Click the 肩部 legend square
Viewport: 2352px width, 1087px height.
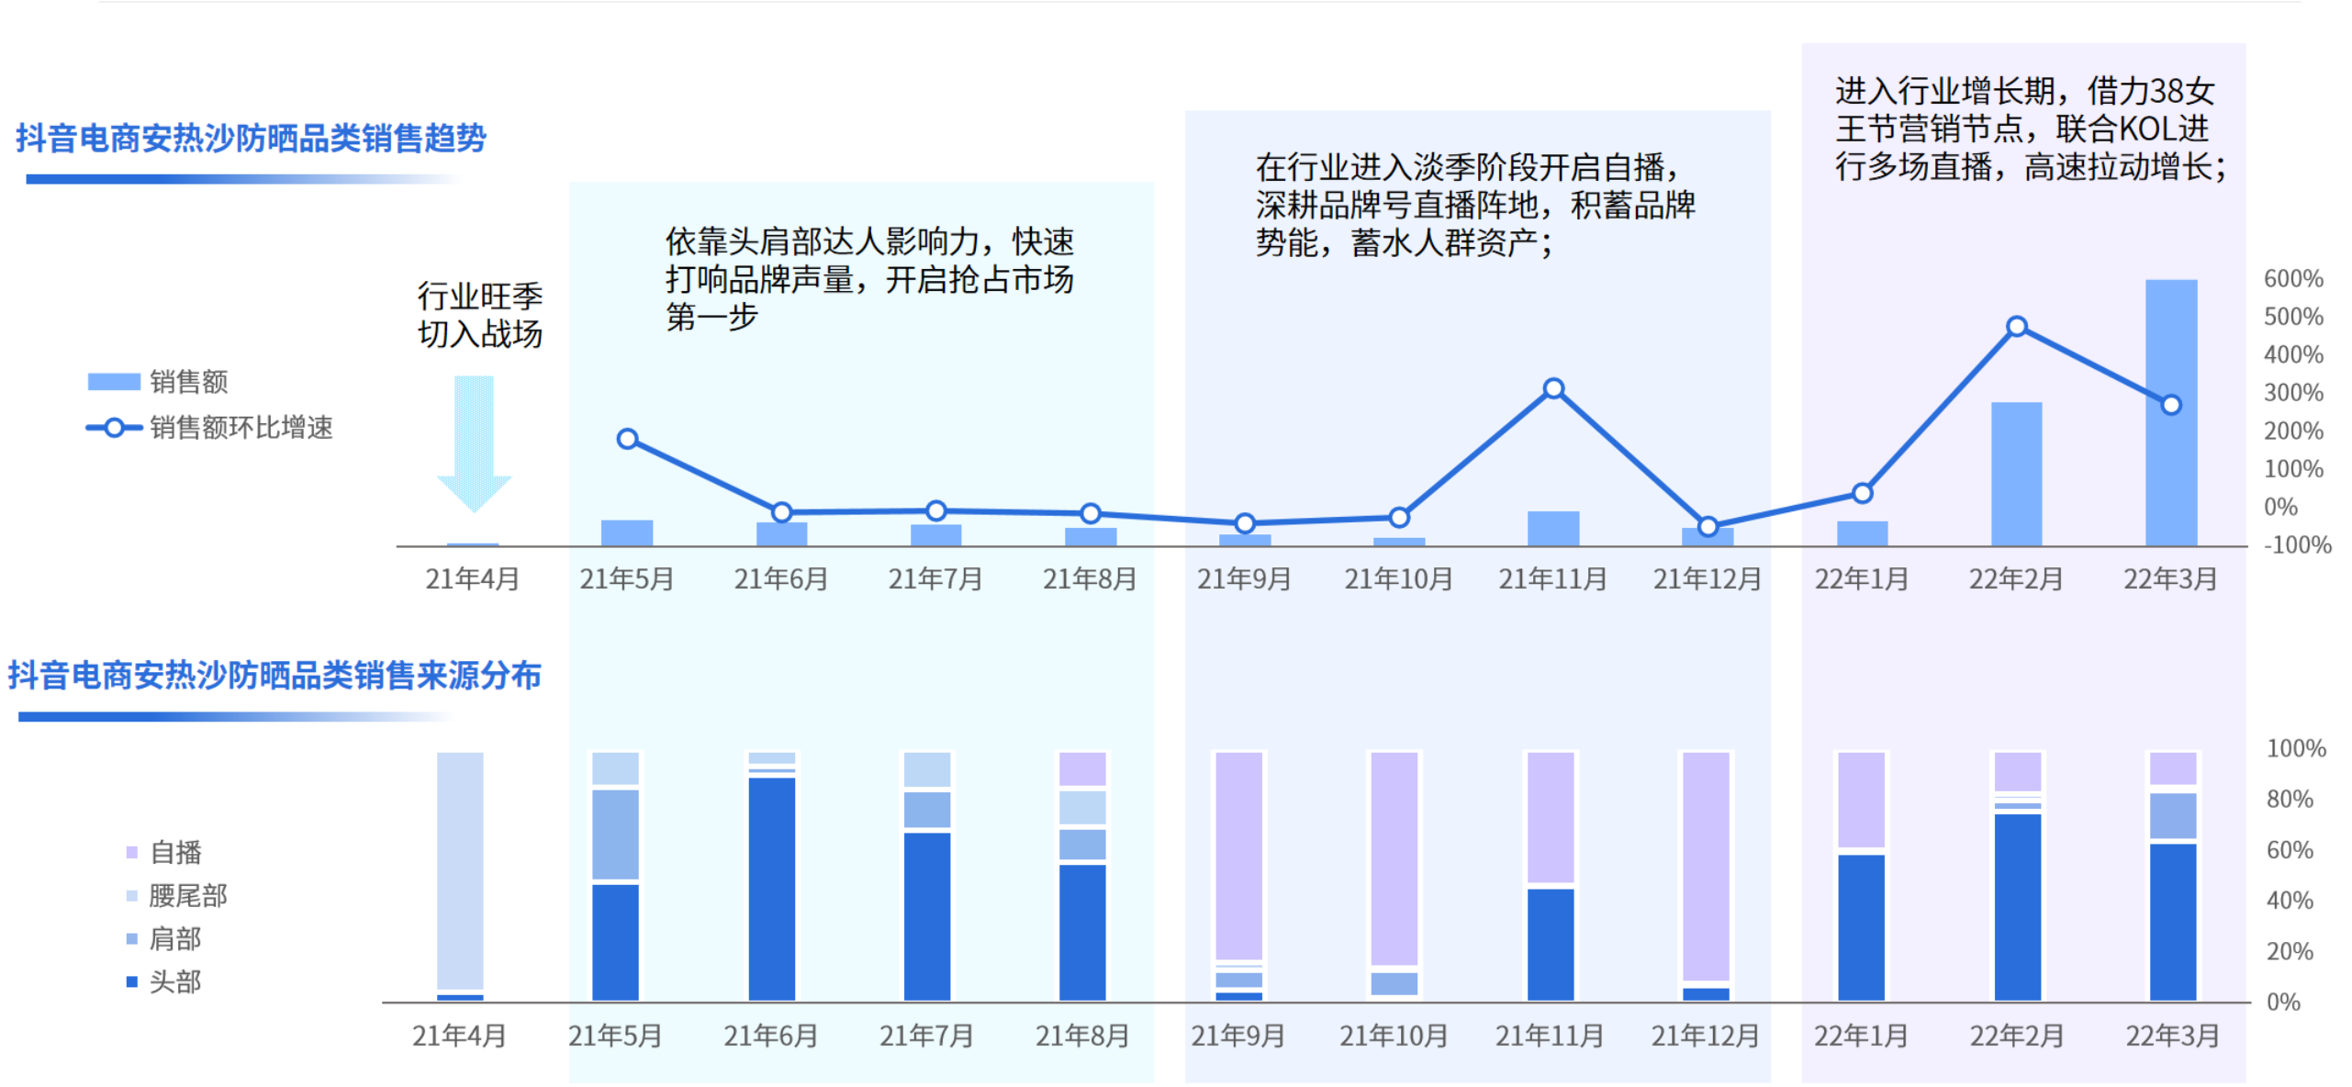click(131, 938)
